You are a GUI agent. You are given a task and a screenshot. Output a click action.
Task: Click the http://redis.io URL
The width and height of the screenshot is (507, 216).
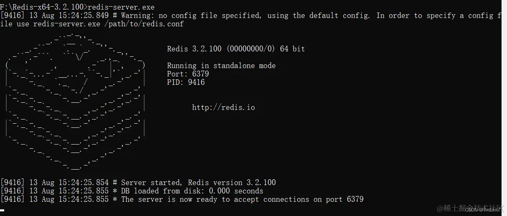pyautogui.click(x=223, y=107)
